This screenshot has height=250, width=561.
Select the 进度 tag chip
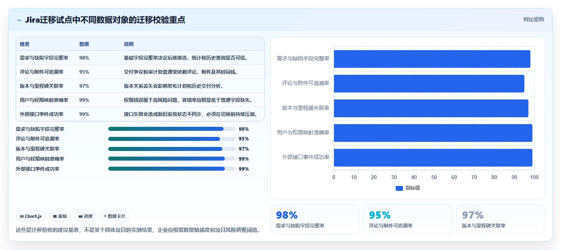click(85, 216)
